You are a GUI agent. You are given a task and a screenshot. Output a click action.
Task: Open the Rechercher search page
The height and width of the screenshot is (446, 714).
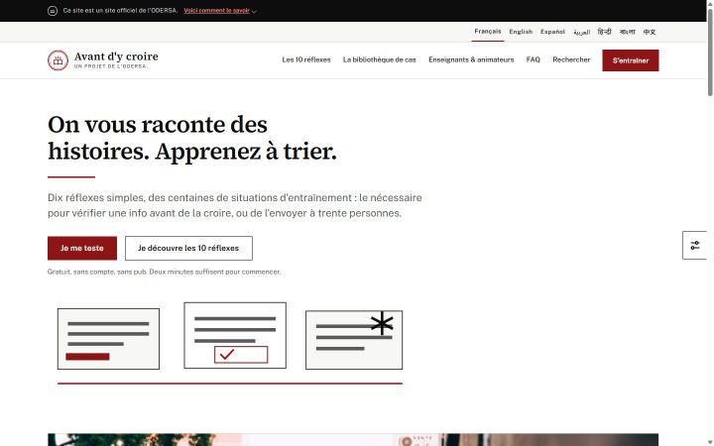click(571, 59)
